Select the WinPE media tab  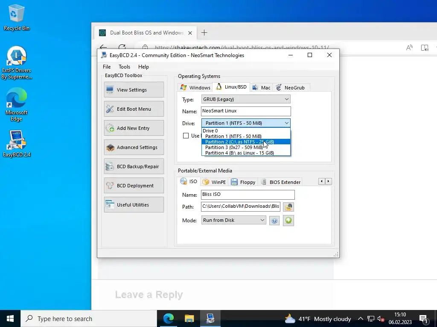(x=214, y=182)
